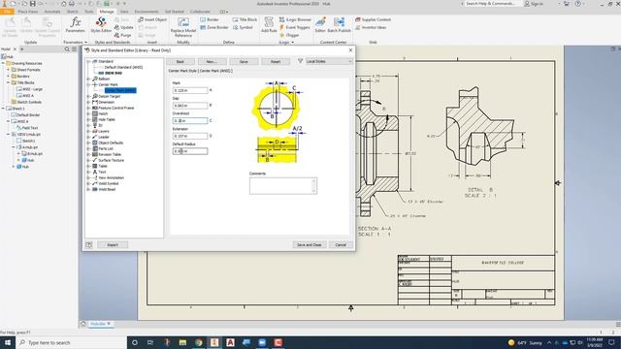The image size is (621, 349).
Task: Open the Environments ribbon tab
Action: [x=147, y=12]
